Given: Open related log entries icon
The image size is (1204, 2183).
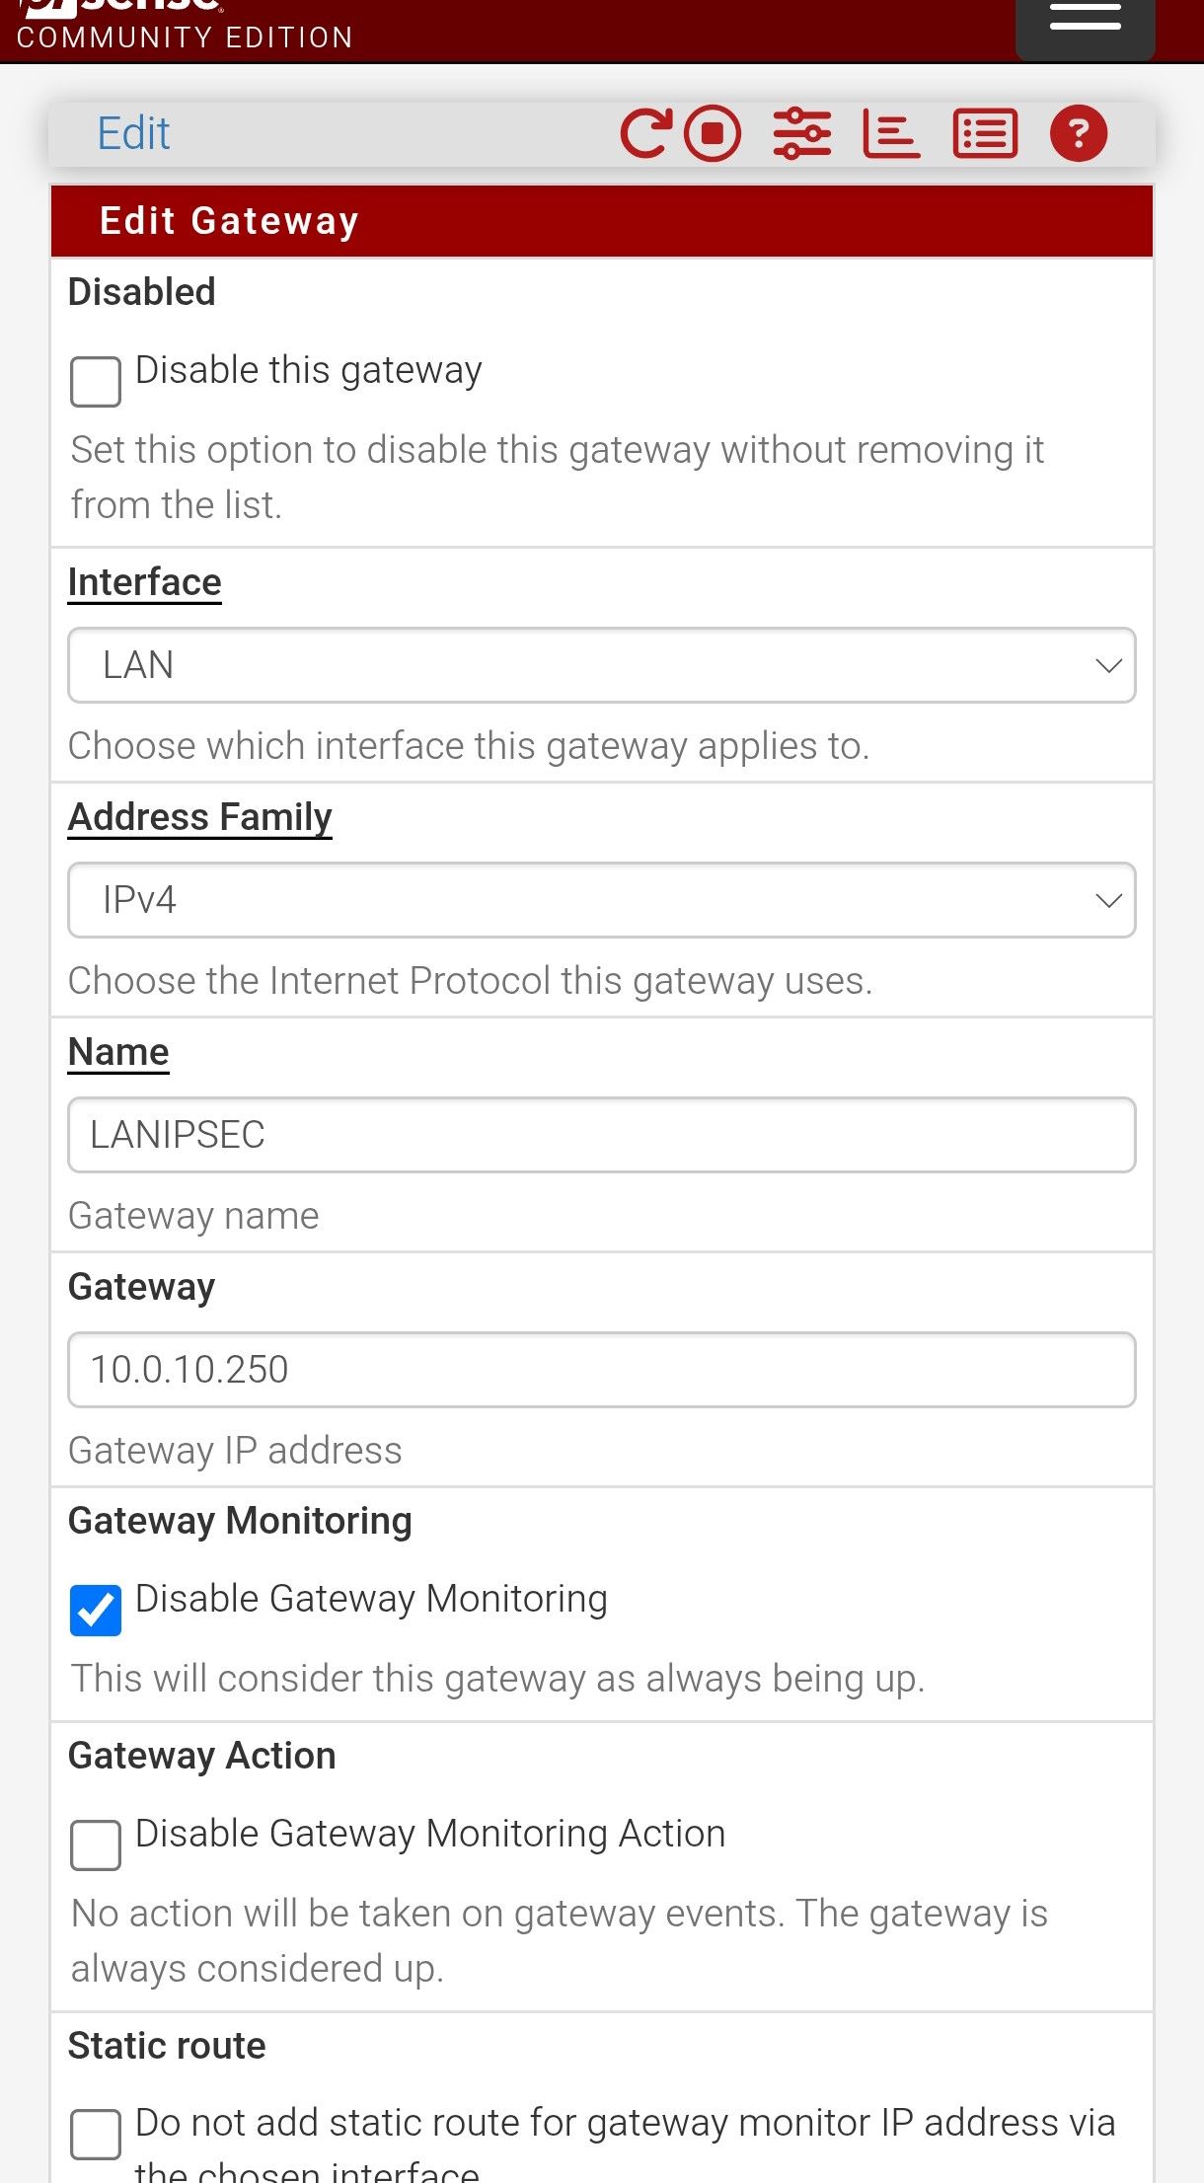Looking at the screenshot, I should [x=984, y=133].
